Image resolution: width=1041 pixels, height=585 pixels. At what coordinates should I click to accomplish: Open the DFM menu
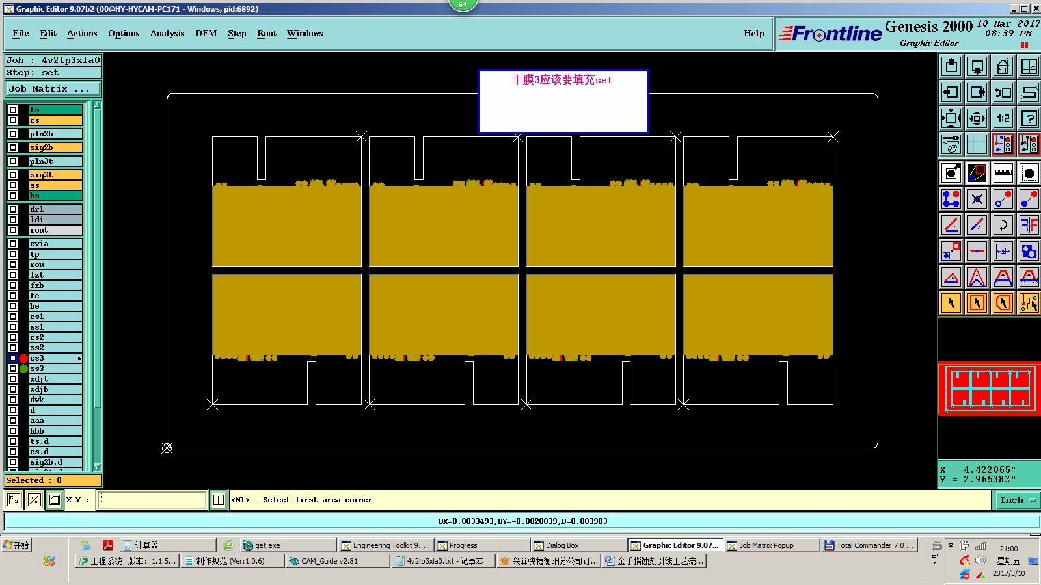pyautogui.click(x=206, y=33)
